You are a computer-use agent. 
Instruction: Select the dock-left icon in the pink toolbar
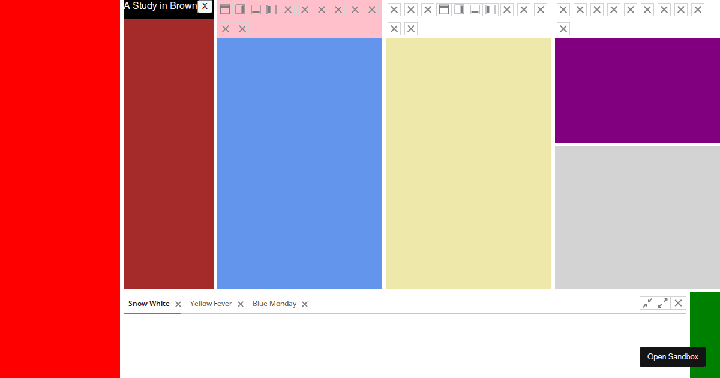(271, 9)
